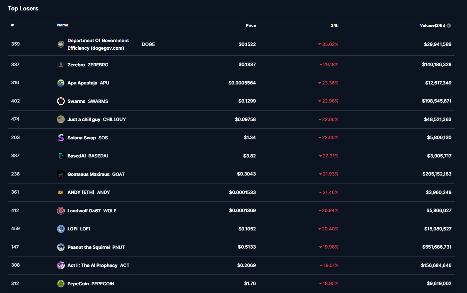Click the Peanut the Squirrel icon
This screenshot has width=467, height=293.
[61, 247]
